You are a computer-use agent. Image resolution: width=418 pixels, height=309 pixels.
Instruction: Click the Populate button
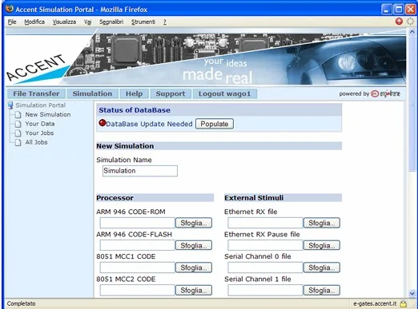pyautogui.click(x=215, y=124)
